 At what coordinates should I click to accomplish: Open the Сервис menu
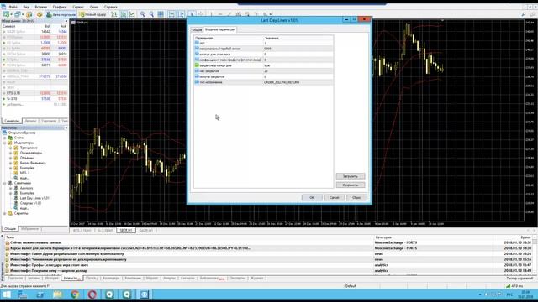click(78, 7)
